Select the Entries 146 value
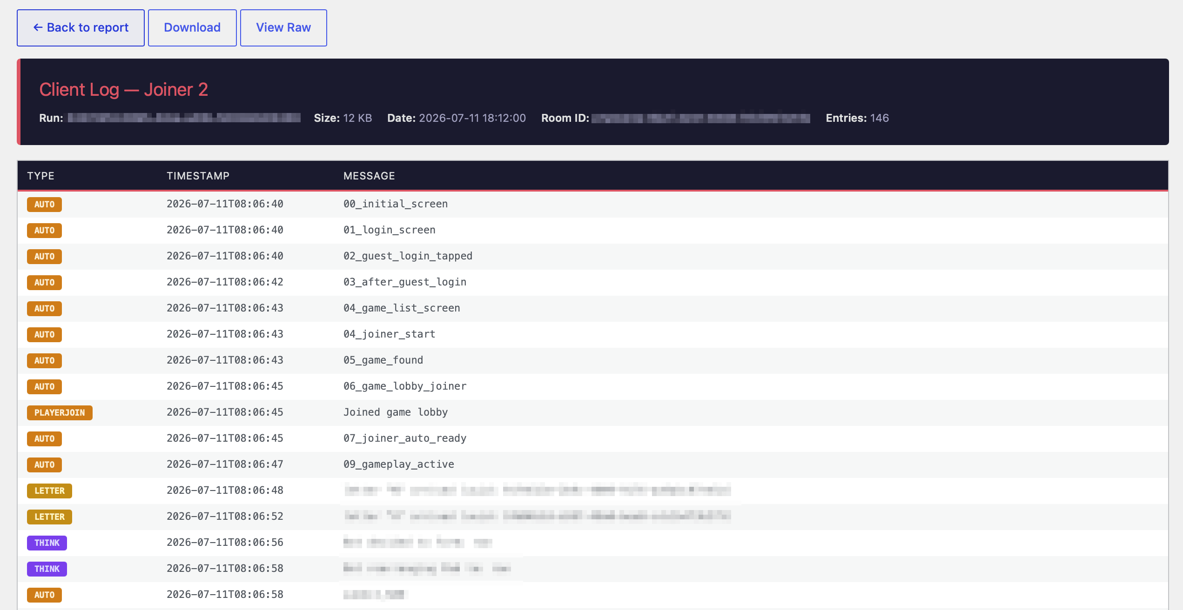 (880, 118)
